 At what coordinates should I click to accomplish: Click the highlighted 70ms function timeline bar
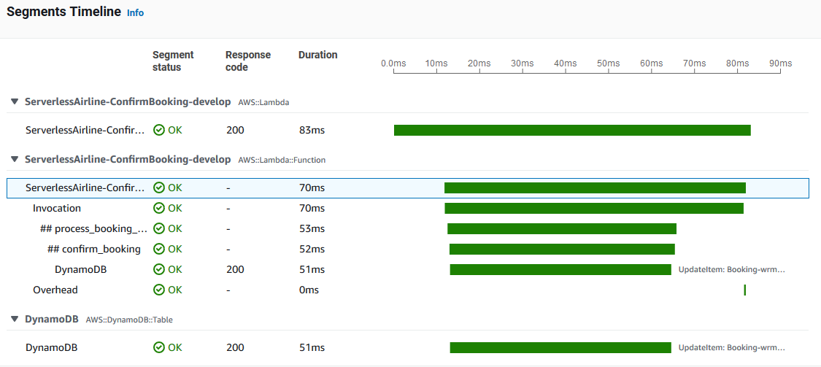(595, 188)
